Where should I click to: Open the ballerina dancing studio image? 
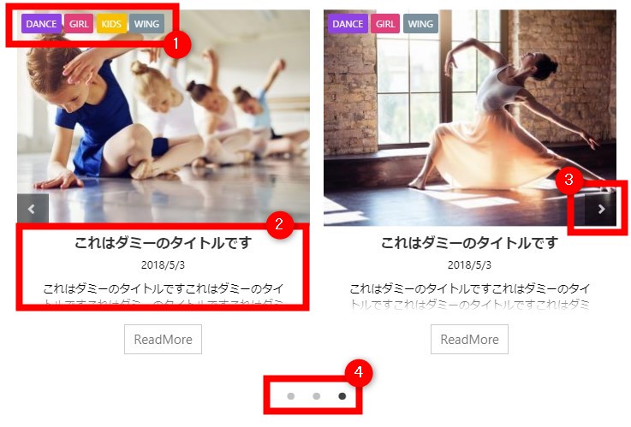470,121
